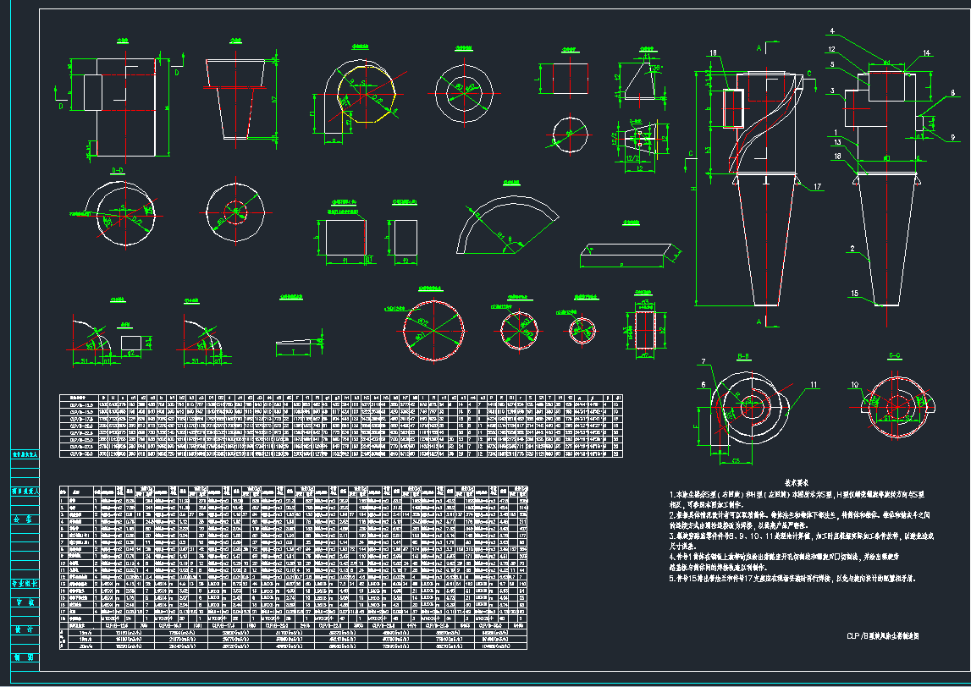
Task: Click part callout number 2
Action: tap(852, 248)
